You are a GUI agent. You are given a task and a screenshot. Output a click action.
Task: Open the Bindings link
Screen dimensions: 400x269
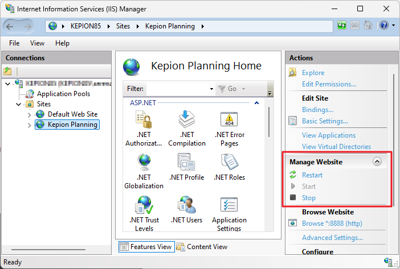[x=317, y=110]
